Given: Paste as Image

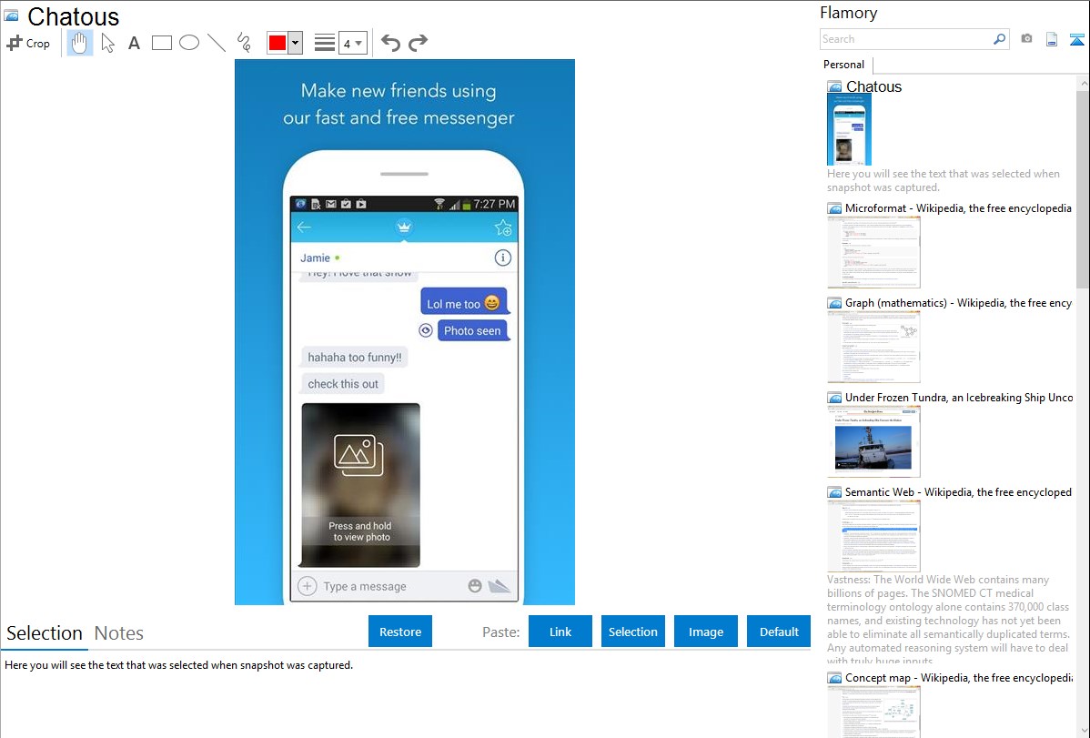Looking at the screenshot, I should 705,632.
